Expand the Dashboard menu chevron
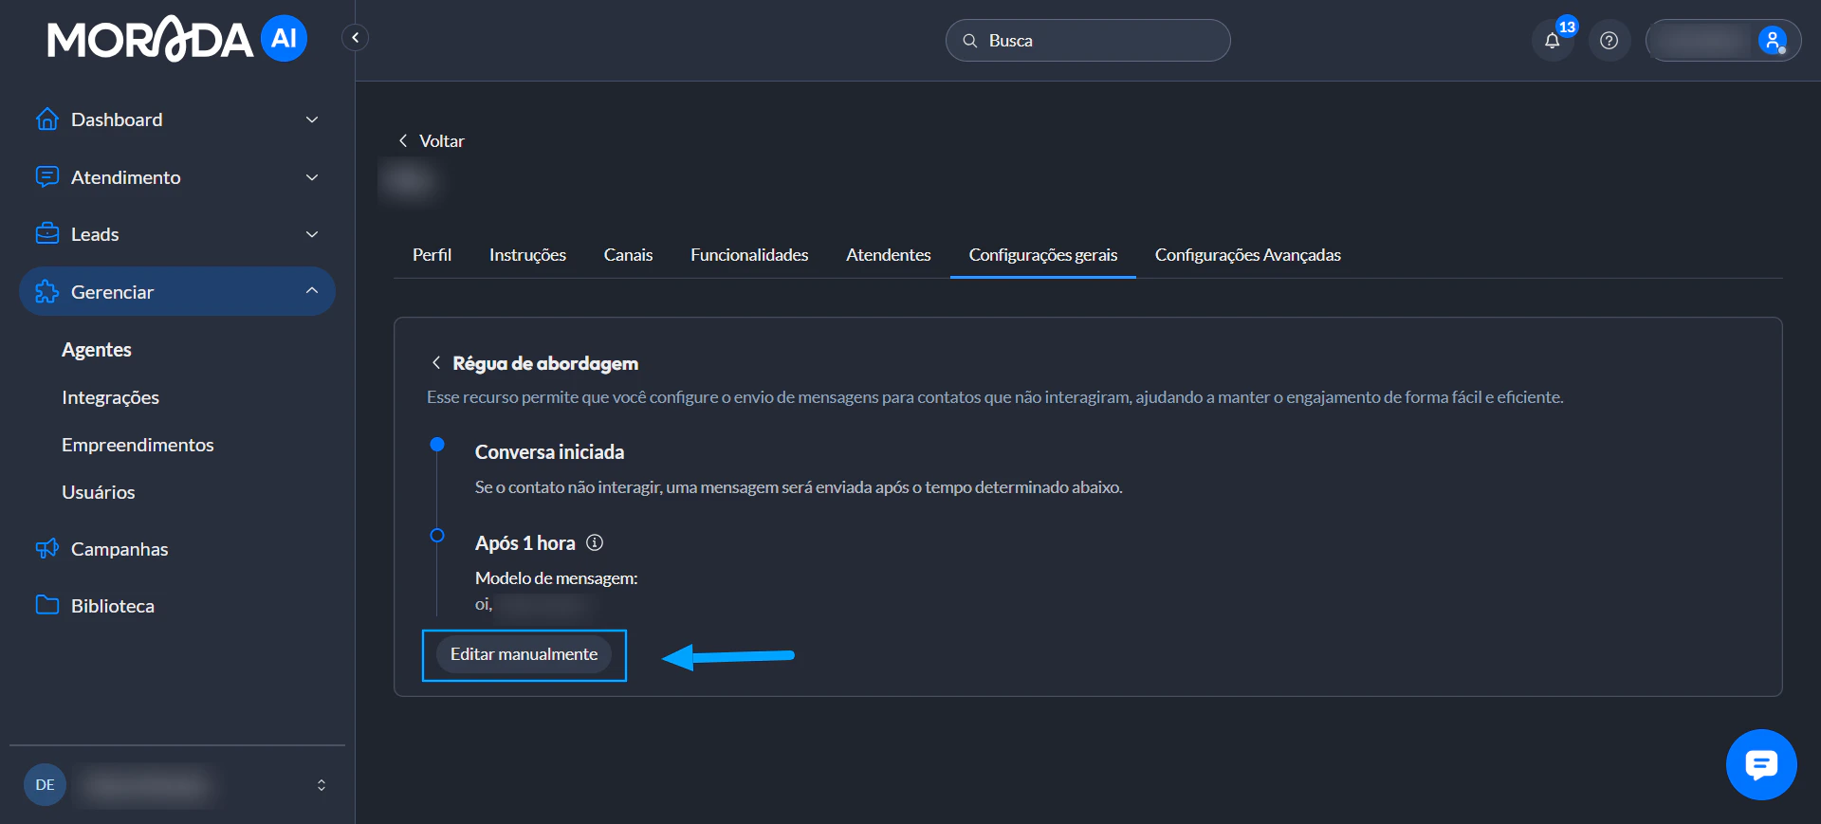 pos(312,119)
